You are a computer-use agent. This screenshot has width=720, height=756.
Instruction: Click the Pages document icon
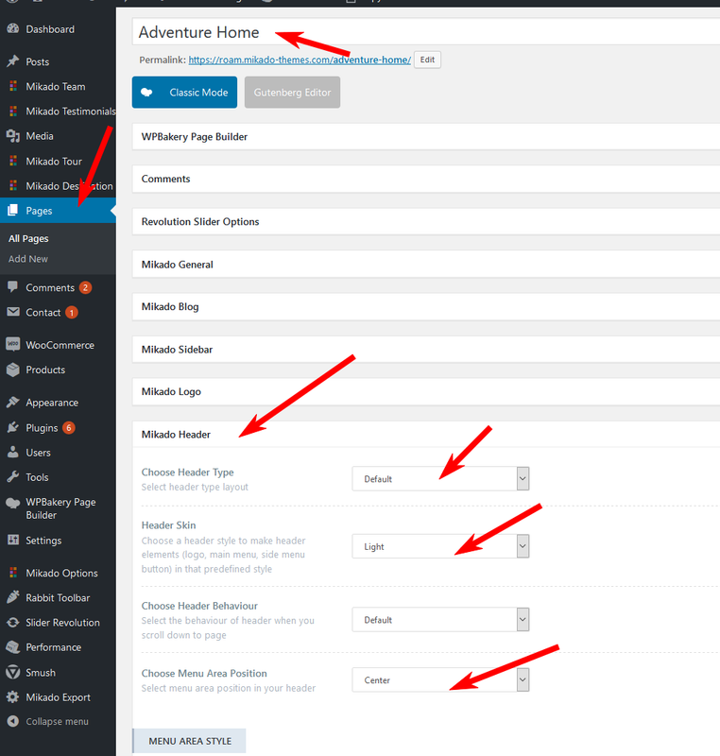click(x=13, y=210)
